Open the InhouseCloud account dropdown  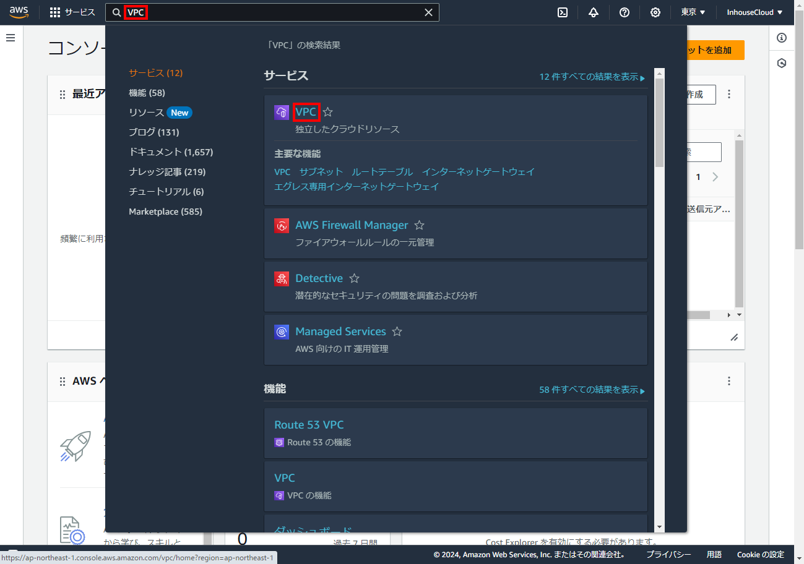tap(754, 12)
